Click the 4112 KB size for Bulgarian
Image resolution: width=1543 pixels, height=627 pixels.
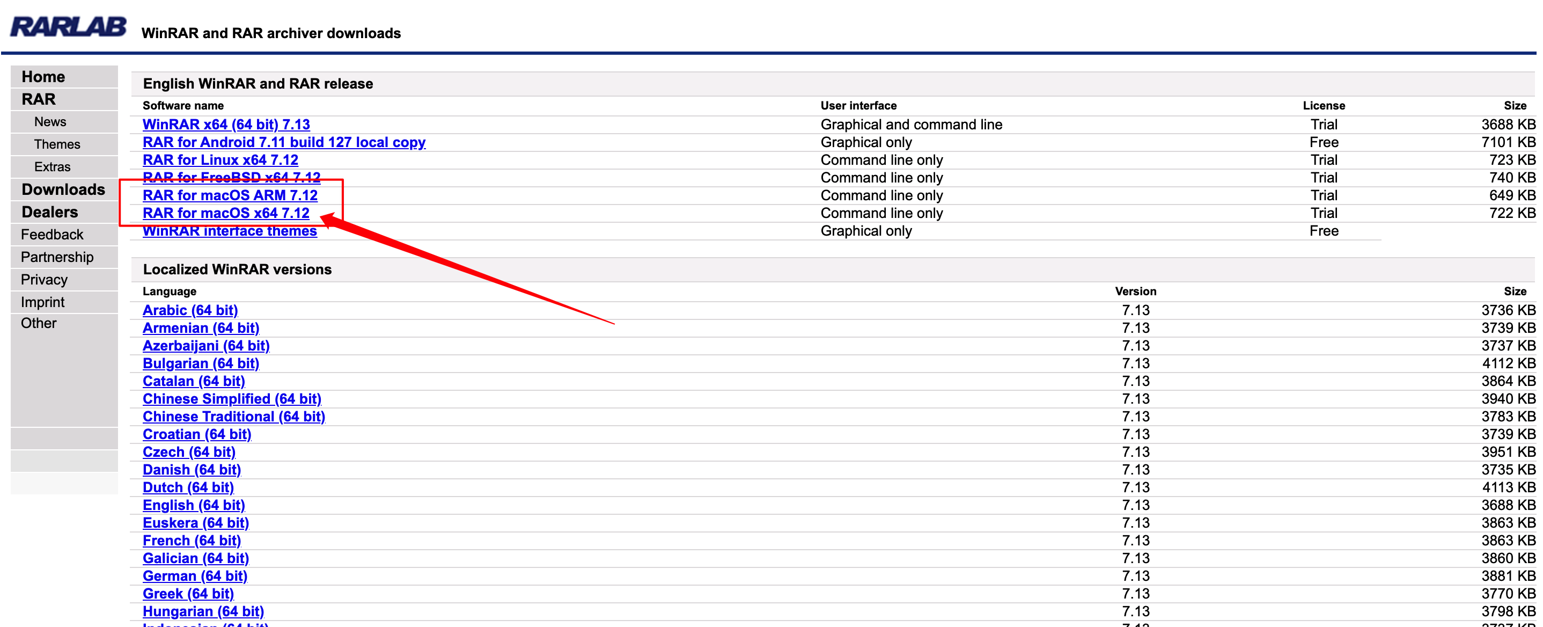point(1508,364)
